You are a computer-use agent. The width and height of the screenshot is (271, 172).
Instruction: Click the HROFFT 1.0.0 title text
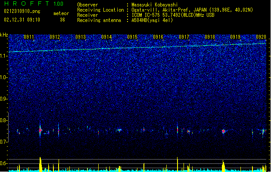pyautogui.click(x=34, y=3)
